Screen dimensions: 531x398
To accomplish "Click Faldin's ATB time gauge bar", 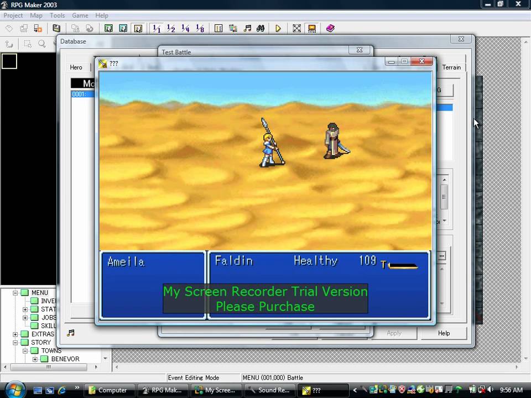I will [x=403, y=266].
